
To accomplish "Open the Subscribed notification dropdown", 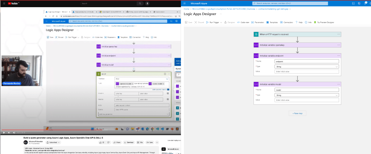I will (x=53, y=142).
